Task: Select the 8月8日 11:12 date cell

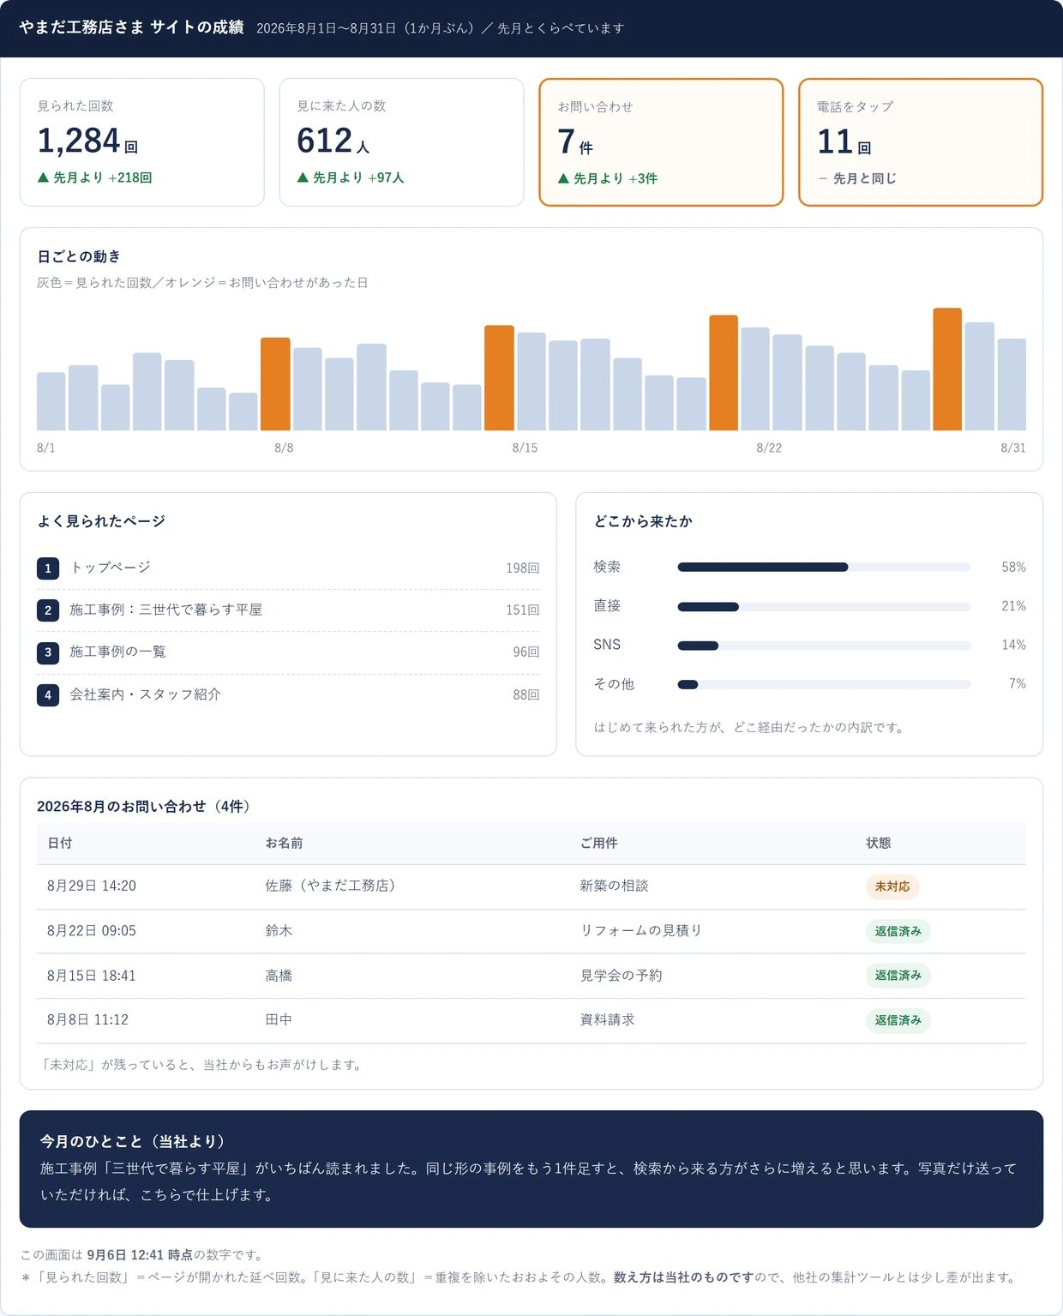Action: [87, 1020]
